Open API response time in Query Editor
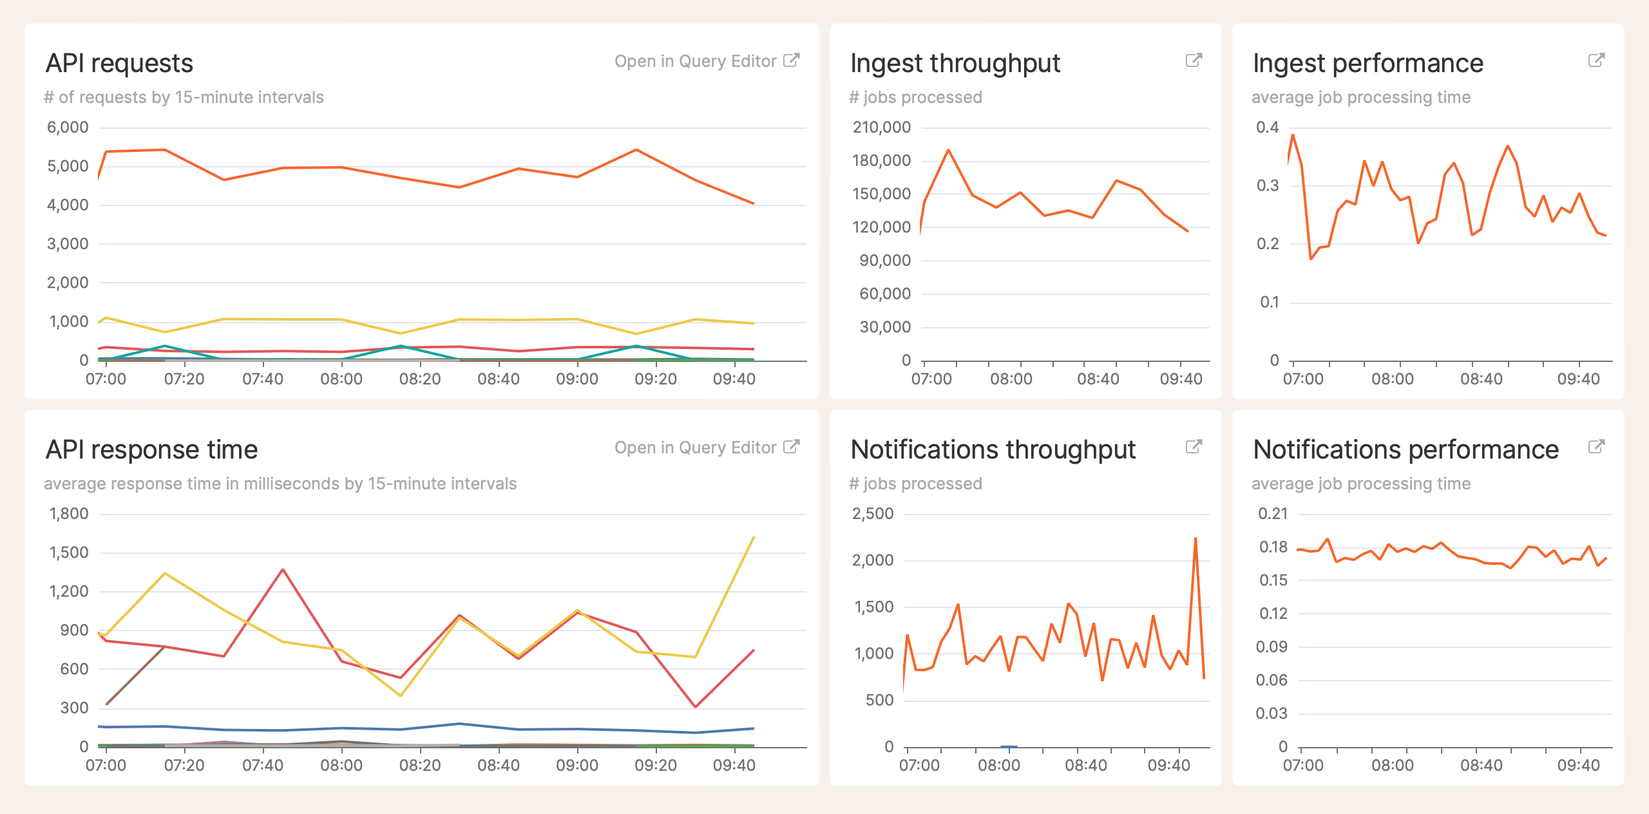This screenshot has height=814, width=1649. (695, 447)
